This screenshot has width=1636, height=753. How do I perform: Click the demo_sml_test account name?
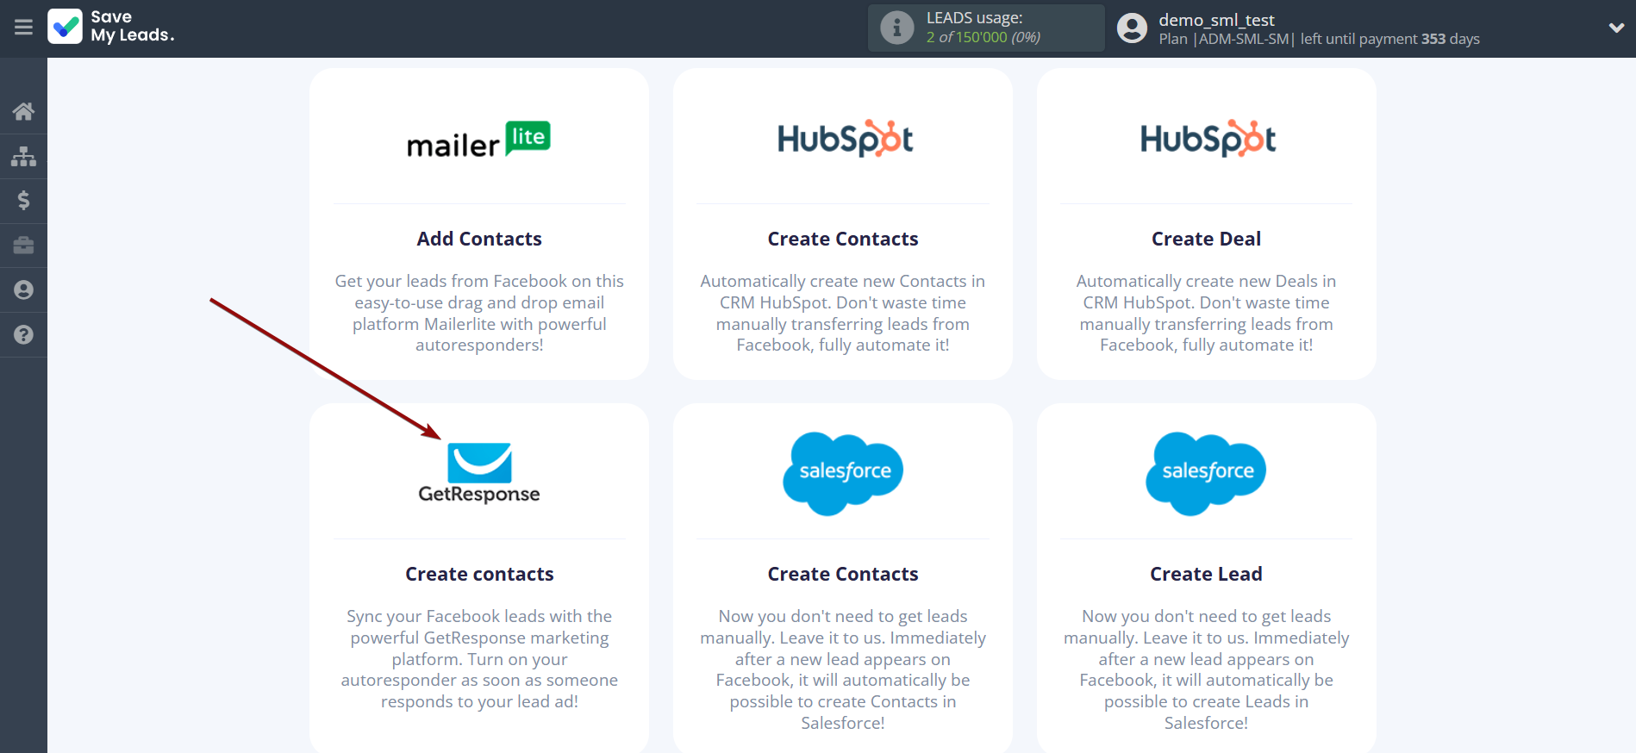coord(1216,20)
